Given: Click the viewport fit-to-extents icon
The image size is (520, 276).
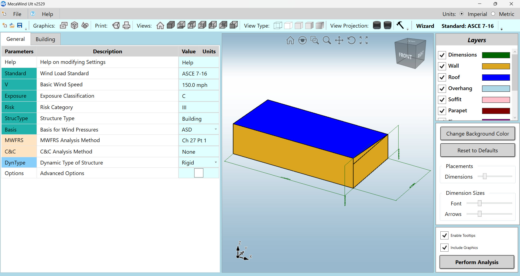Looking at the screenshot, I should click(x=364, y=40).
